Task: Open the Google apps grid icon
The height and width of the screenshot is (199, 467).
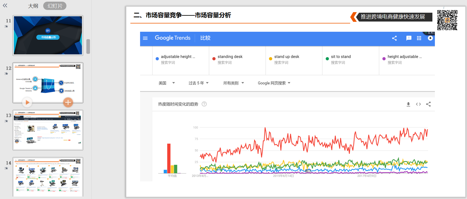Action: 419,38
